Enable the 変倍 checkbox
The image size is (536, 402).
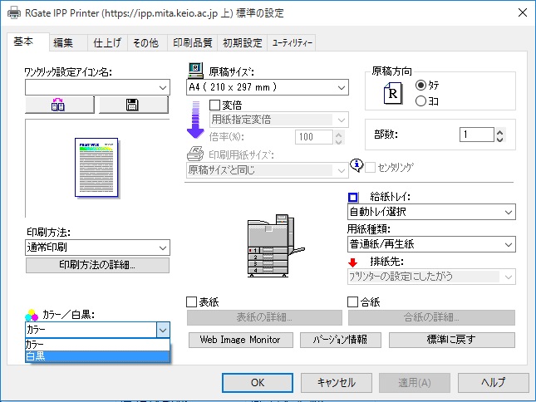[215, 105]
